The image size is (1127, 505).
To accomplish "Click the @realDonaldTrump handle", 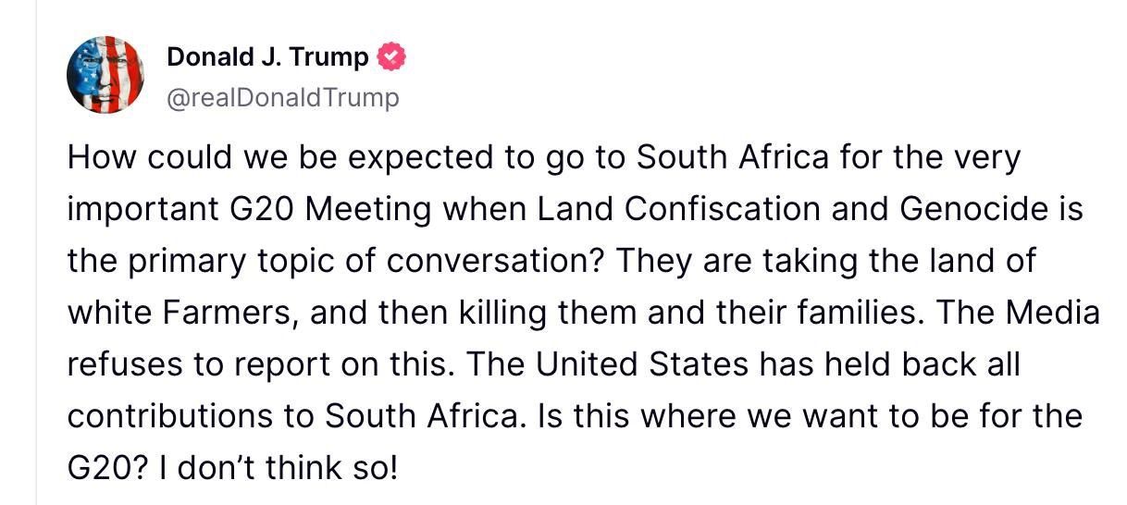I will [x=283, y=97].
